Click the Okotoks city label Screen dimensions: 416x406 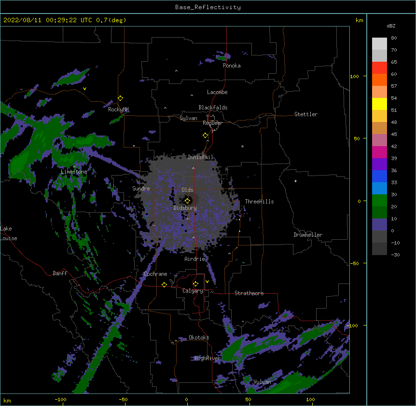click(199, 338)
